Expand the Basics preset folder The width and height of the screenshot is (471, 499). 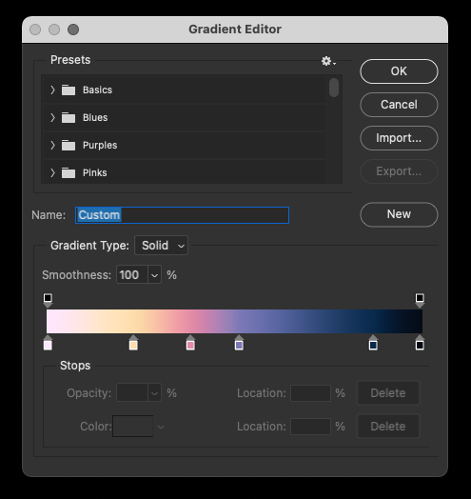52,90
